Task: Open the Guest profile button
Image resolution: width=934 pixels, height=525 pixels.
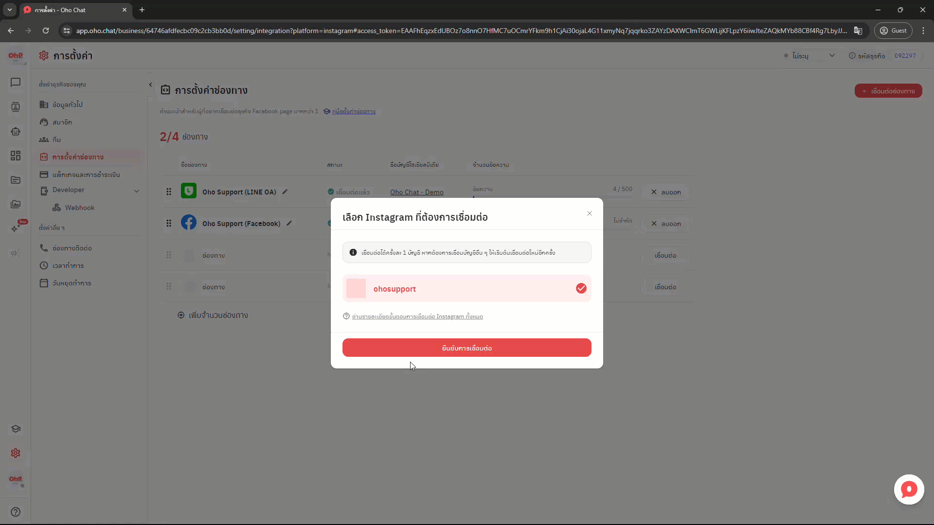Action: click(x=893, y=31)
